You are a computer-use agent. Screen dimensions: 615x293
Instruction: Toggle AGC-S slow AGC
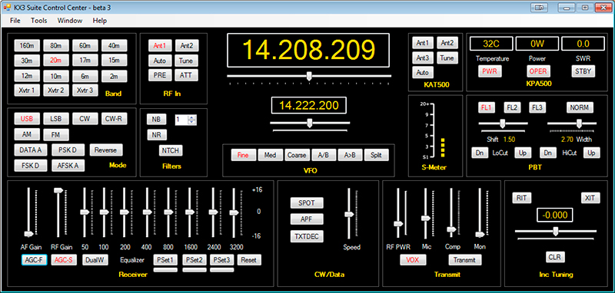pos(64,260)
